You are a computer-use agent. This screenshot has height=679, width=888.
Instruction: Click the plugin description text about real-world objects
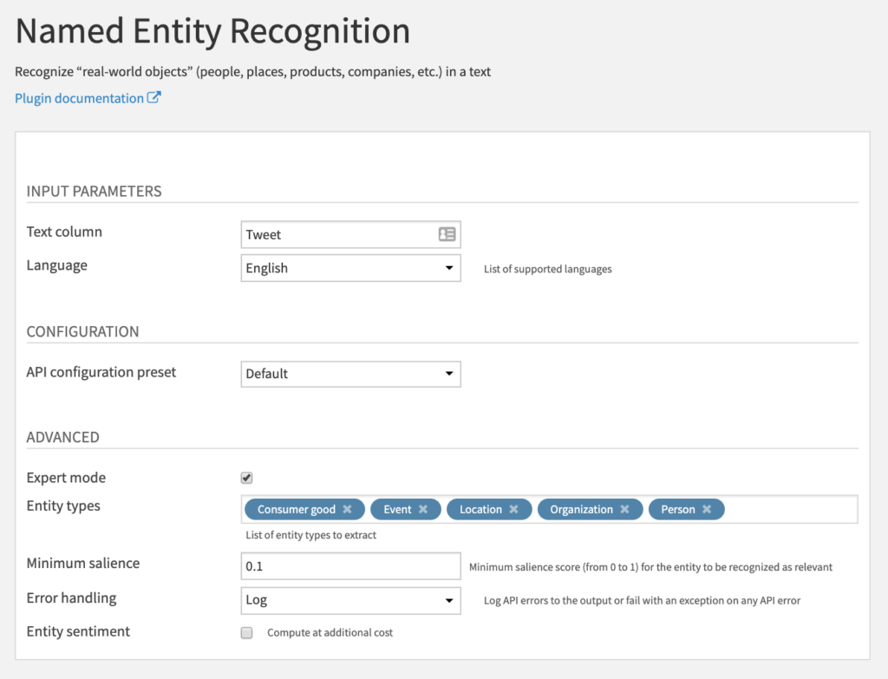coord(252,72)
